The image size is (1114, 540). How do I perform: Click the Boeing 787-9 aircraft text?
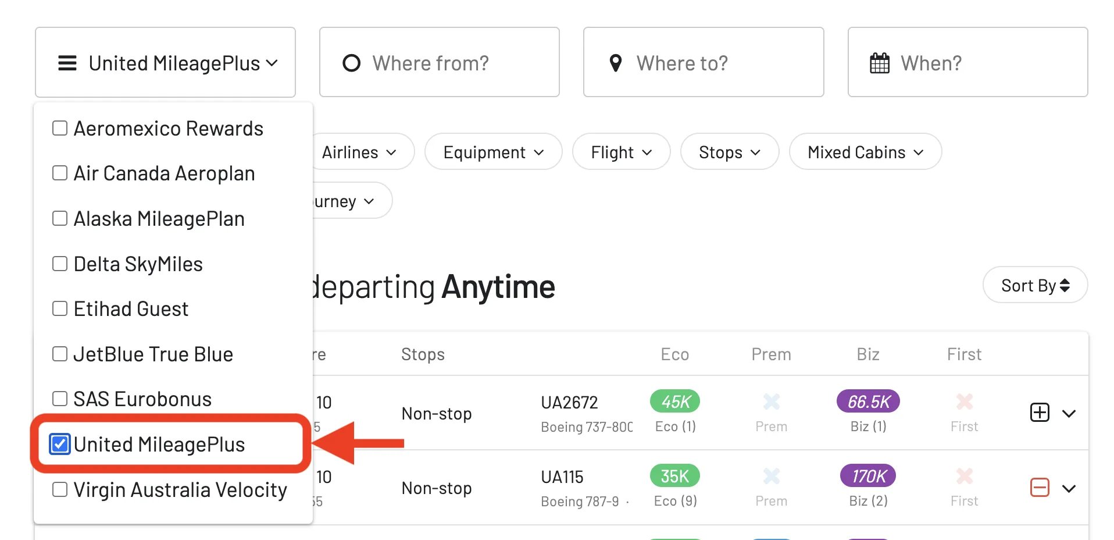coord(580,501)
